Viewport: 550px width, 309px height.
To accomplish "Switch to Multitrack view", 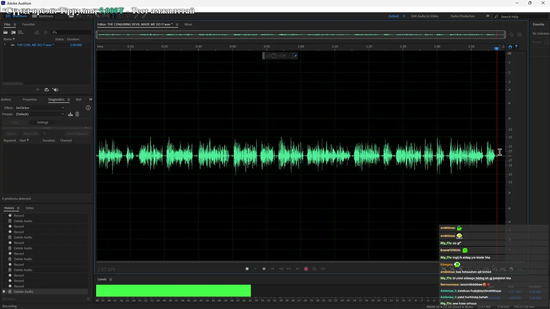I will coord(43,16).
